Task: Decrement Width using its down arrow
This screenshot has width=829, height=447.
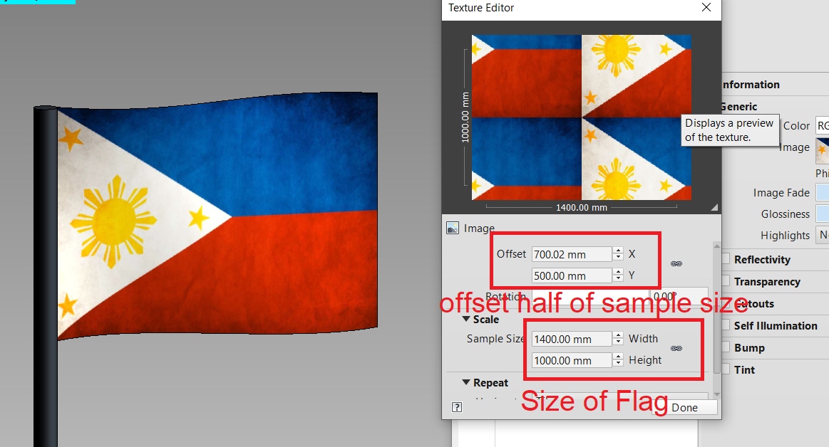Action: (617, 342)
